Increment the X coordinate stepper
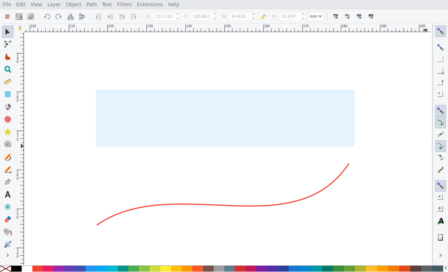This screenshot has height=272, width=448. tap(177, 14)
